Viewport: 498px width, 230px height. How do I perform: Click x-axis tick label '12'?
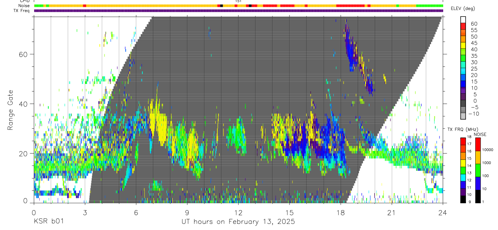click(x=238, y=213)
